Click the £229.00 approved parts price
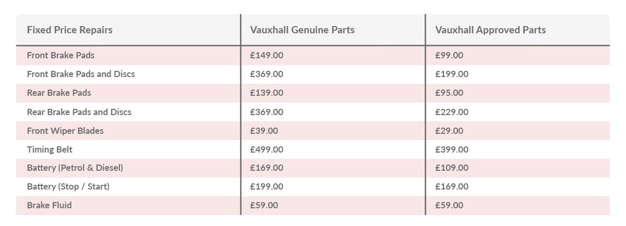Viewport: 626px width, 226px height. click(452, 112)
